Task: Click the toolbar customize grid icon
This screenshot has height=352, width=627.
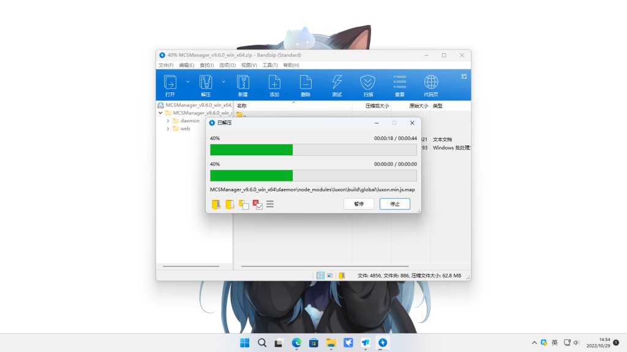Action: coord(464,76)
